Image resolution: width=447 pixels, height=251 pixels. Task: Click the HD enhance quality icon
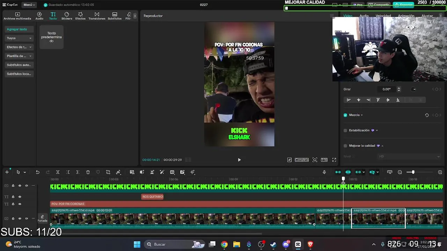(172, 172)
